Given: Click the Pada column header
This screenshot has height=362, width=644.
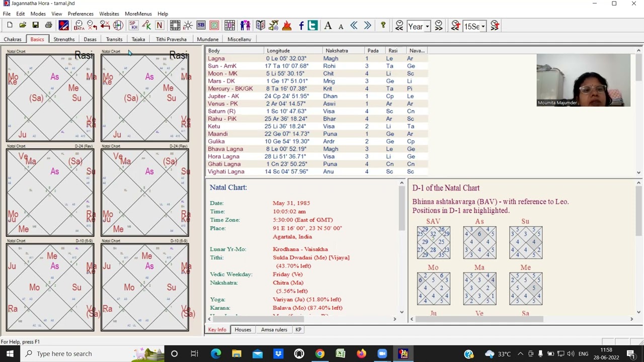Looking at the screenshot, I should pos(375,51).
